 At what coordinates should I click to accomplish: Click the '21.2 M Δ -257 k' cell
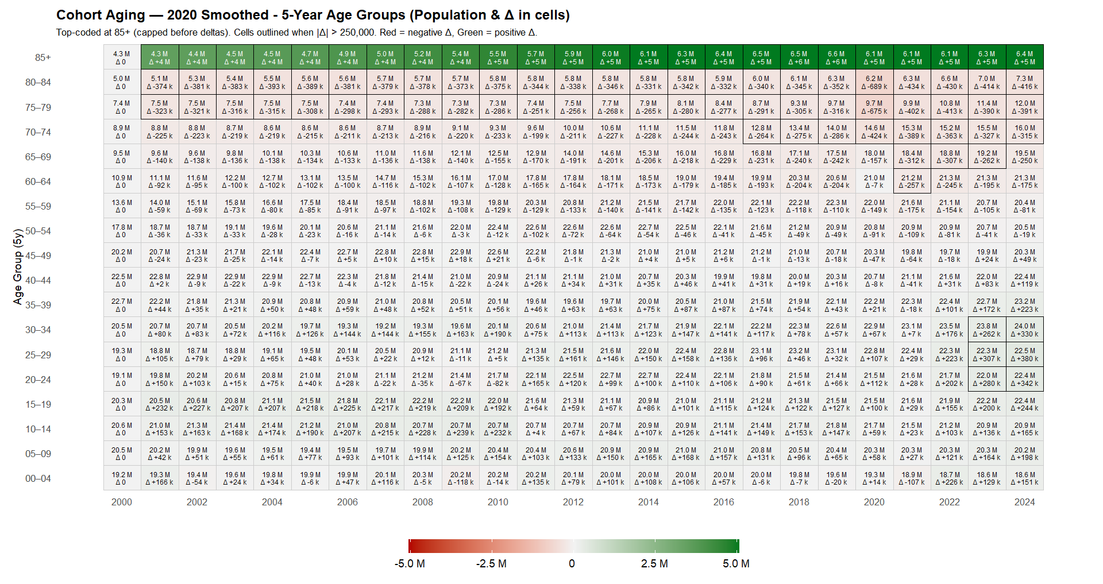pyautogui.click(x=912, y=181)
